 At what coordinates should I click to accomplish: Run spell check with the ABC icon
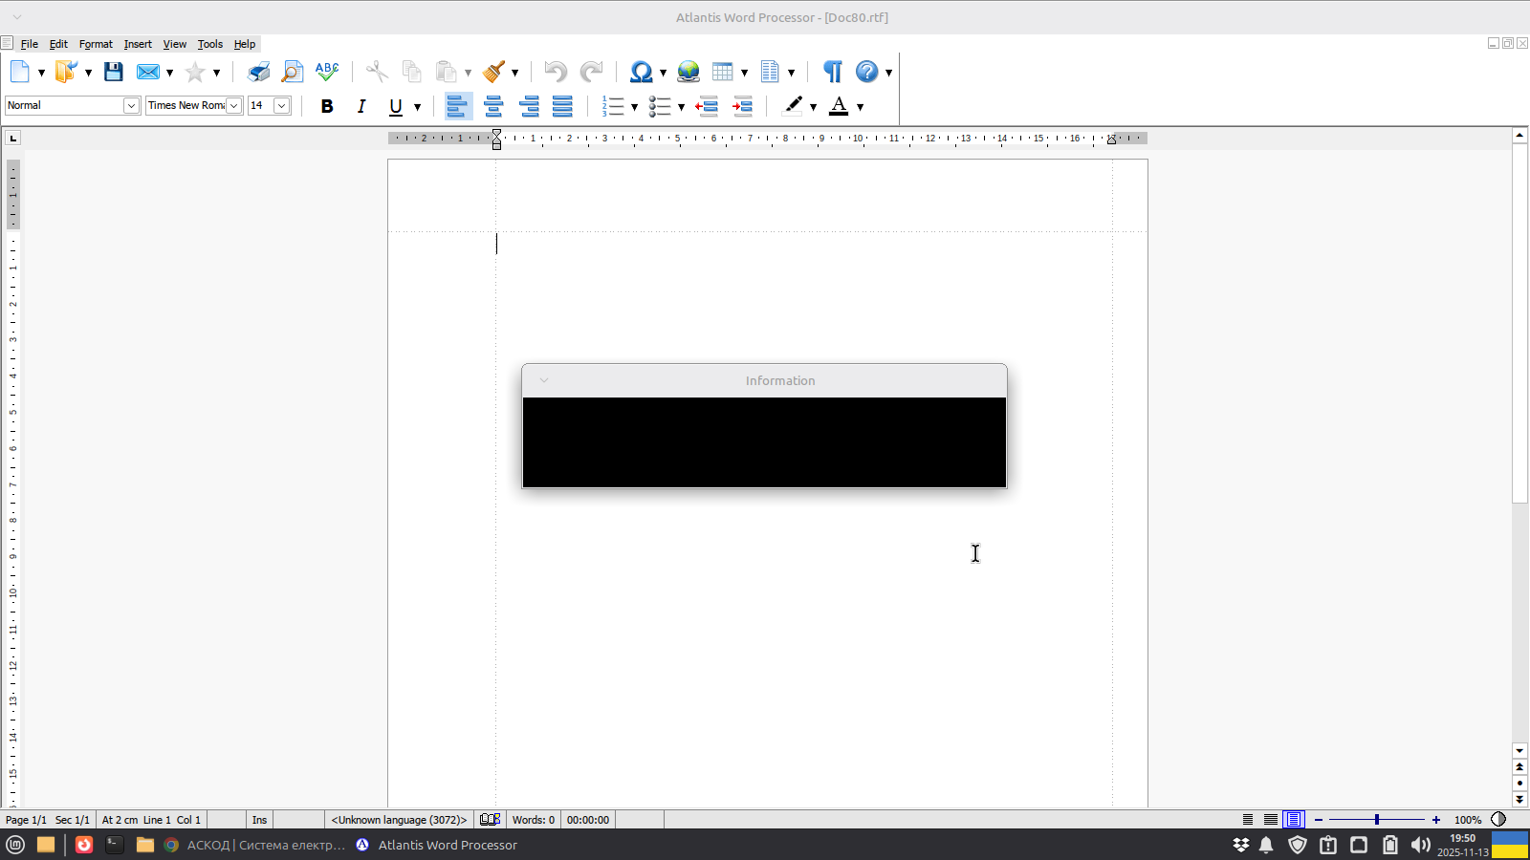tap(327, 72)
